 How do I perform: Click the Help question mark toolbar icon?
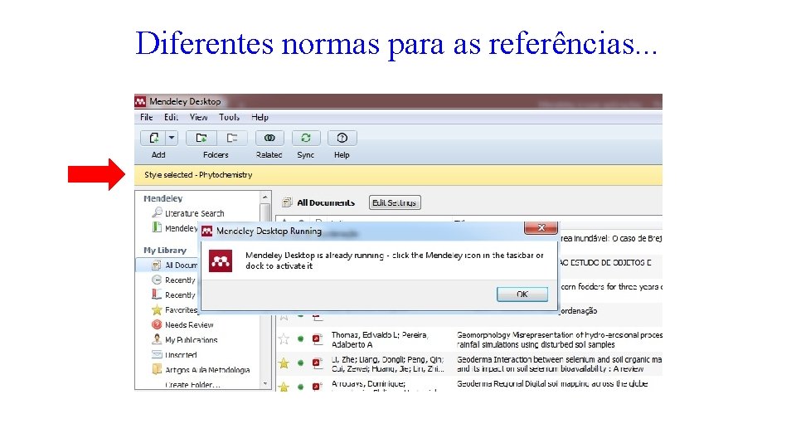pyautogui.click(x=342, y=139)
